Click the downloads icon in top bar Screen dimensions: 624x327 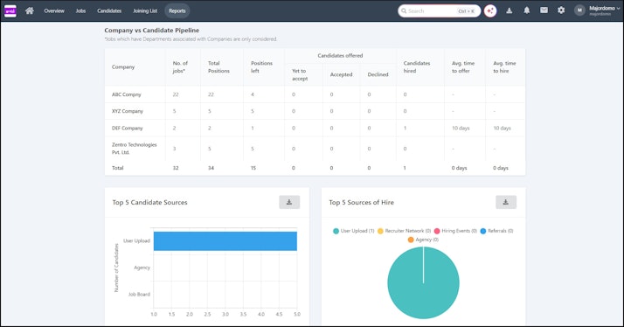coord(509,10)
